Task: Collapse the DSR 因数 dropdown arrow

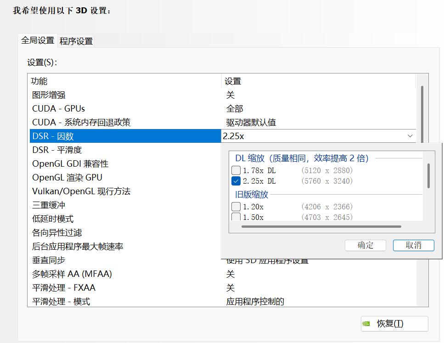Action: point(410,136)
